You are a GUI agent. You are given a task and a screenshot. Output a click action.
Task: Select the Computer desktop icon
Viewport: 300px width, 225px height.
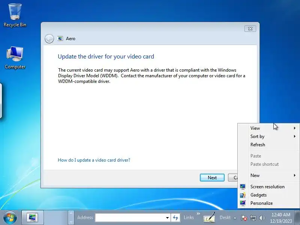pos(15,57)
